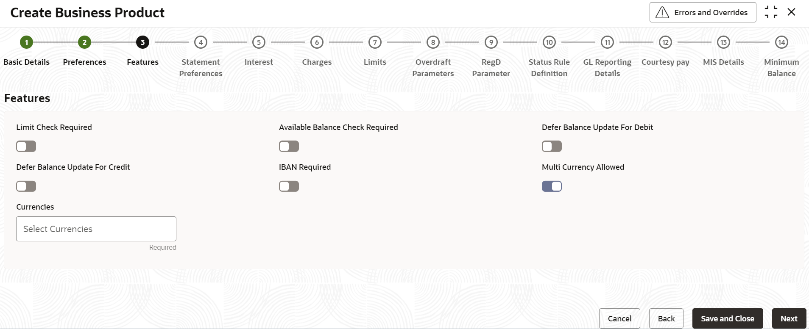Open step 8 Overdraft Parameters circle

point(433,42)
